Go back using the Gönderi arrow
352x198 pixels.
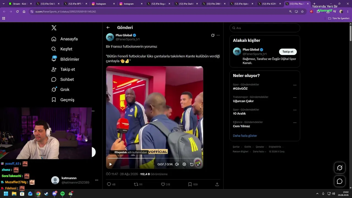pyautogui.click(x=108, y=28)
